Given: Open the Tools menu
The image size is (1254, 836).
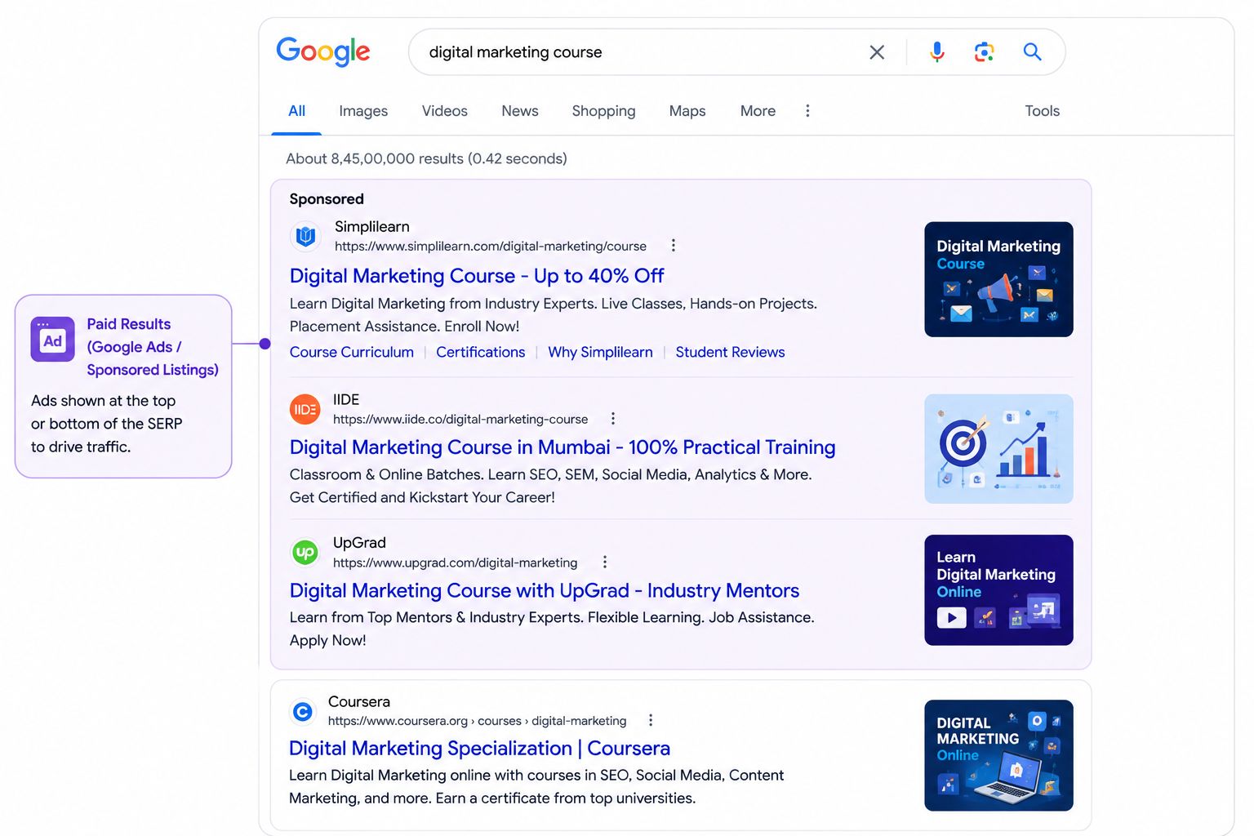Looking at the screenshot, I should (x=1043, y=111).
